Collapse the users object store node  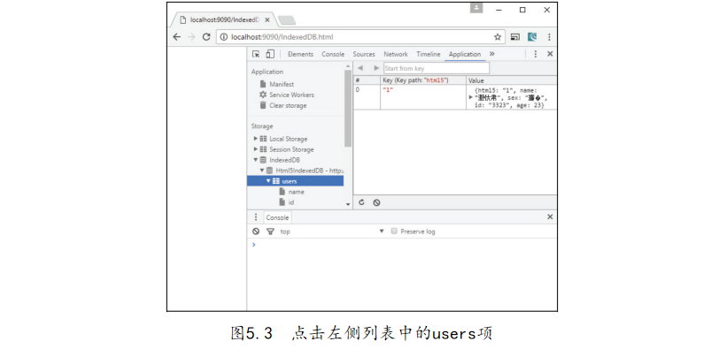click(x=268, y=181)
